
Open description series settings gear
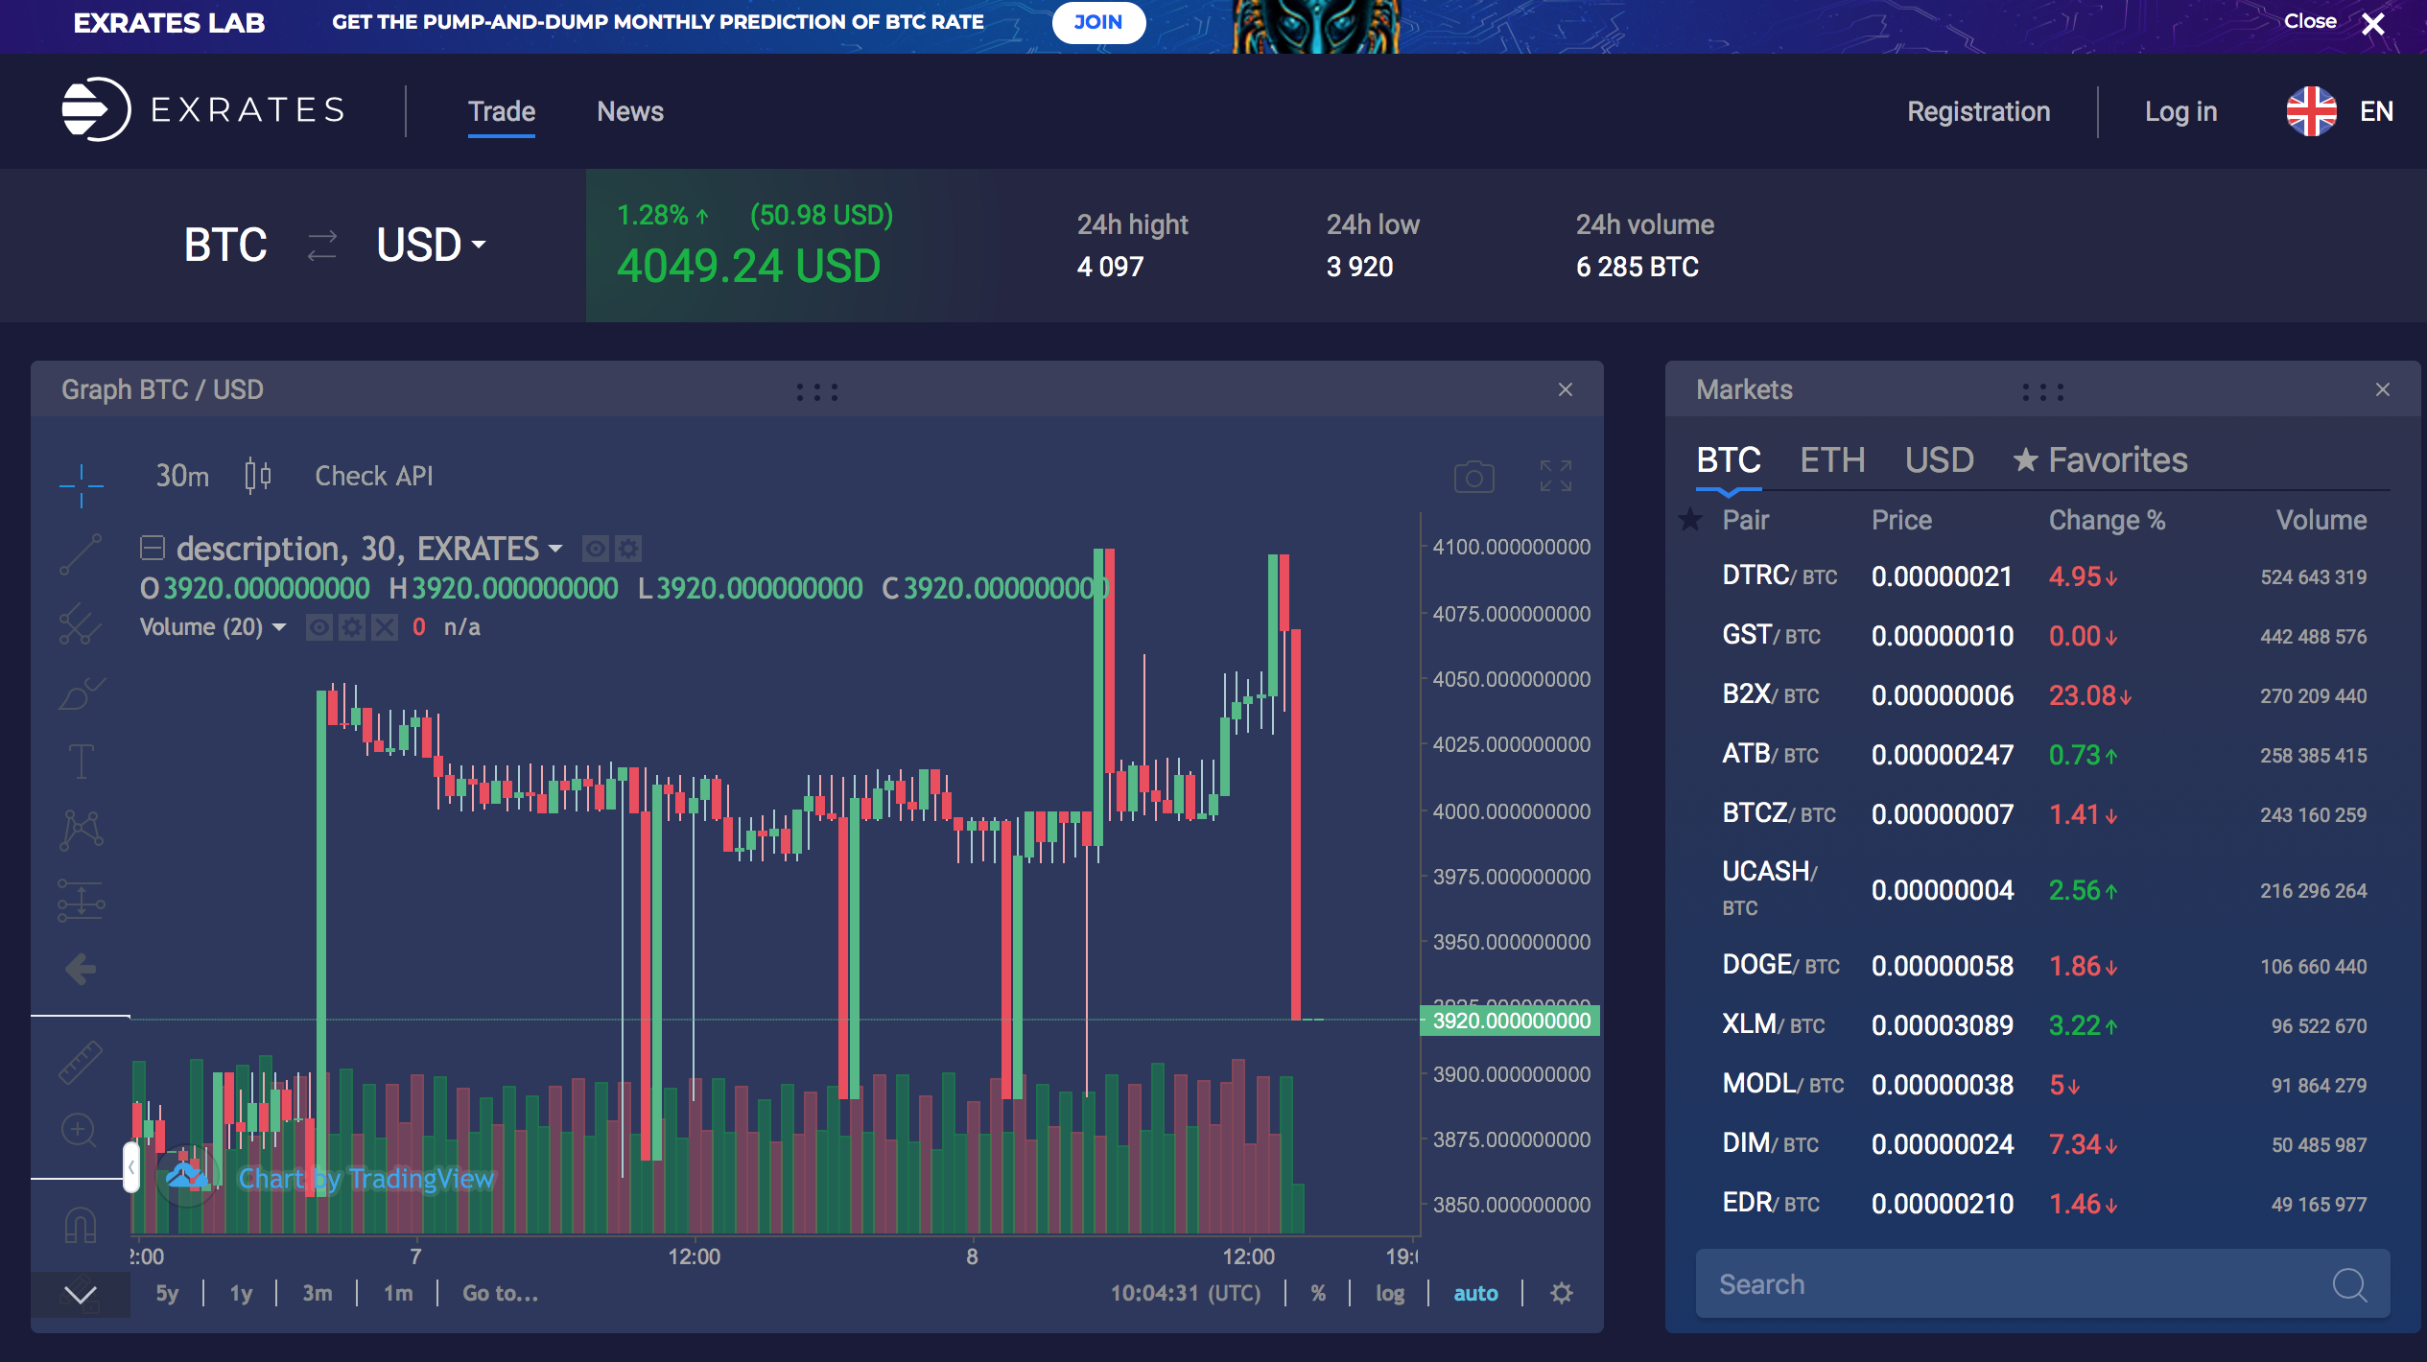tap(628, 549)
